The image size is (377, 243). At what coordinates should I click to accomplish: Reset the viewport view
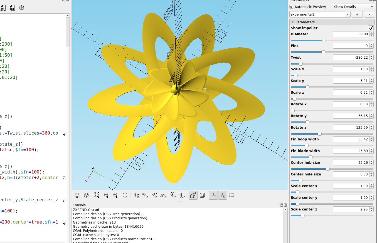point(125,195)
